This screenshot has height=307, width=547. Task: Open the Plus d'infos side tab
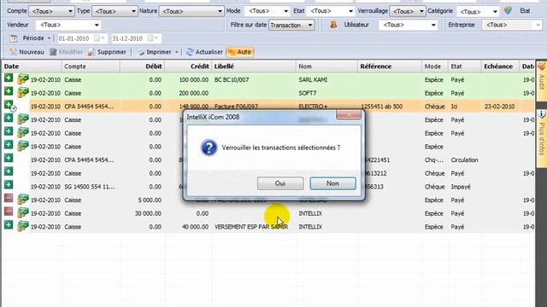(x=541, y=137)
